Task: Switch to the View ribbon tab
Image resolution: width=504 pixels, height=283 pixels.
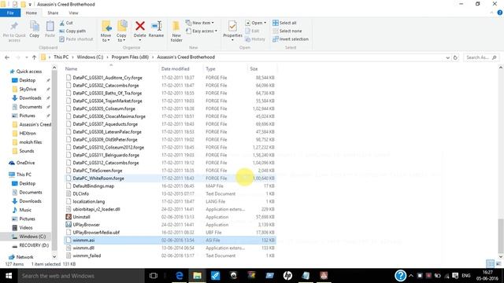Action: coord(73,13)
